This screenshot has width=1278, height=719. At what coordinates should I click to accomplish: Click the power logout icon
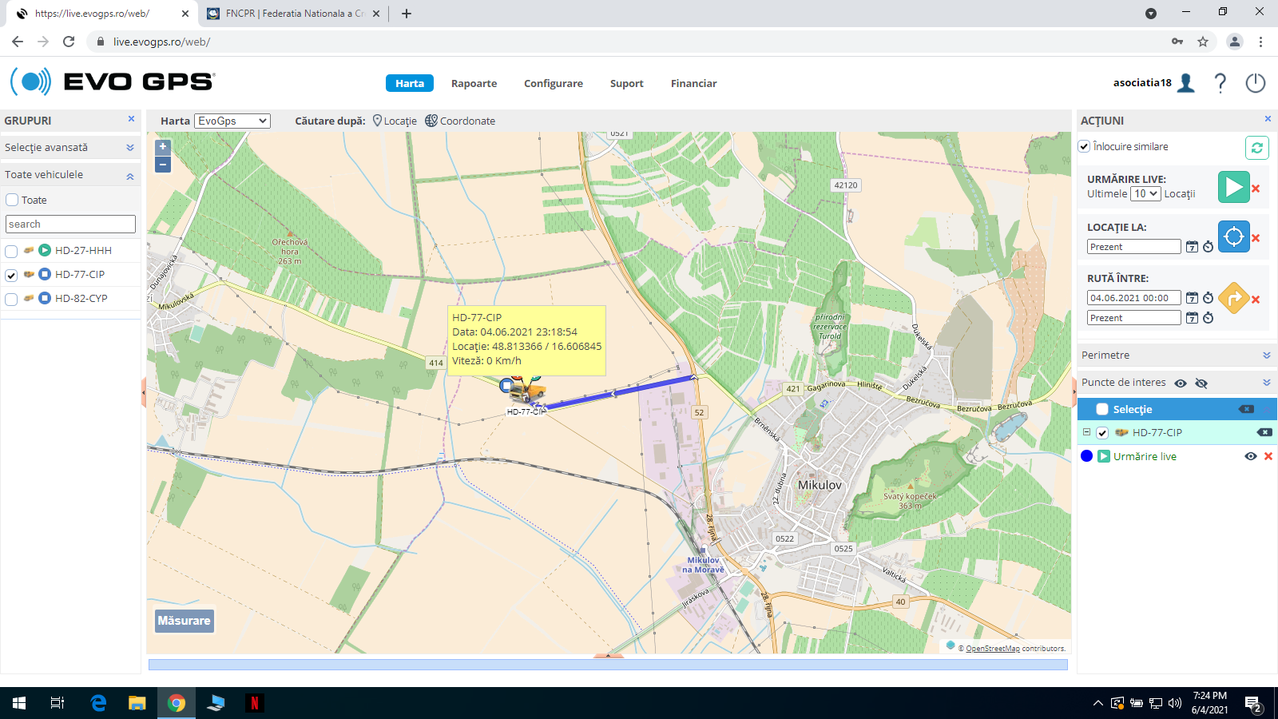1255,83
